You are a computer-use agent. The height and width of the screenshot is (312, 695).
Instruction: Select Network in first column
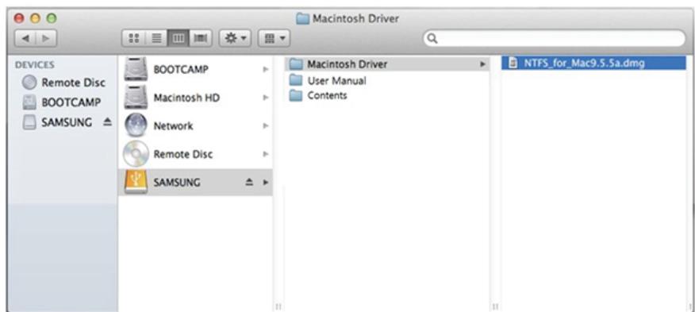pyautogui.click(x=173, y=126)
